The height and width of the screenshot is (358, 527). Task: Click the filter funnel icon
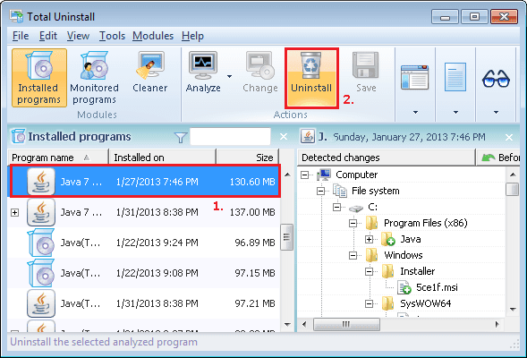point(181,137)
